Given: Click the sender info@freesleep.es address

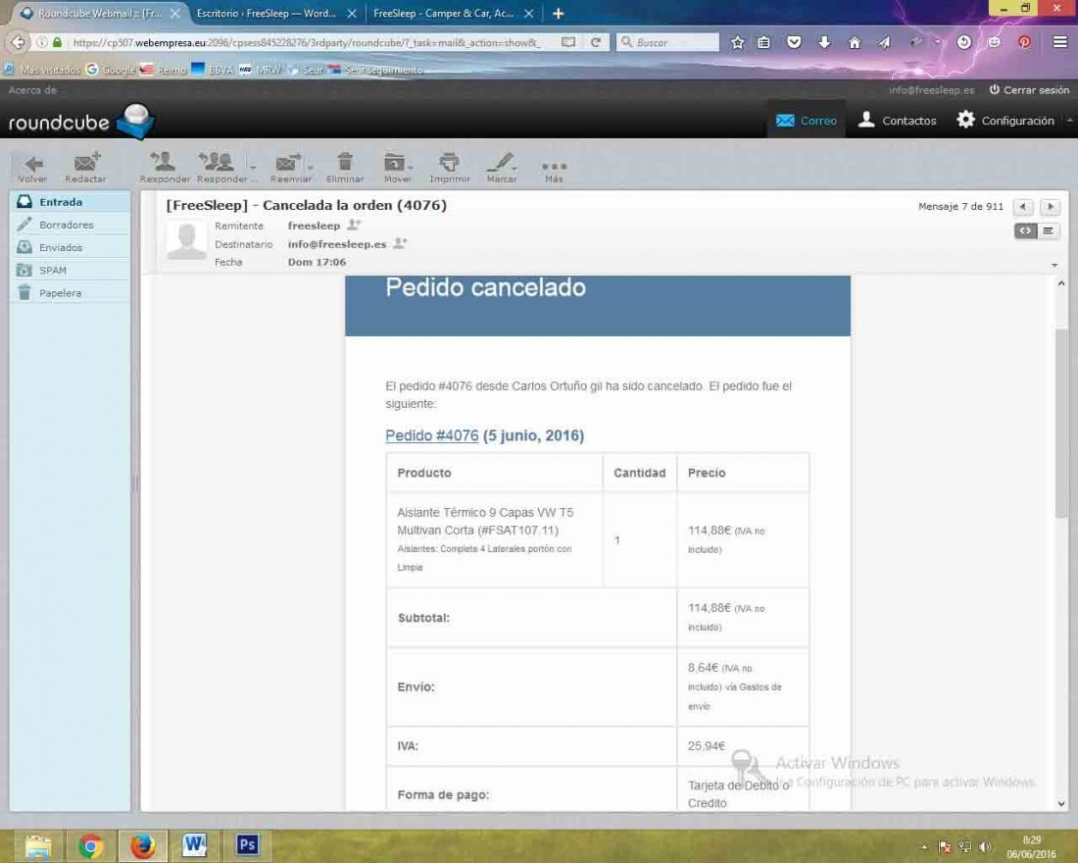Looking at the screenshot, I should [337, 243].
